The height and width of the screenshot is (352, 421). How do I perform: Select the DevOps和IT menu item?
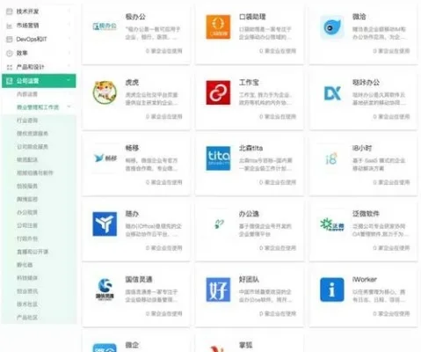(39, 39)
